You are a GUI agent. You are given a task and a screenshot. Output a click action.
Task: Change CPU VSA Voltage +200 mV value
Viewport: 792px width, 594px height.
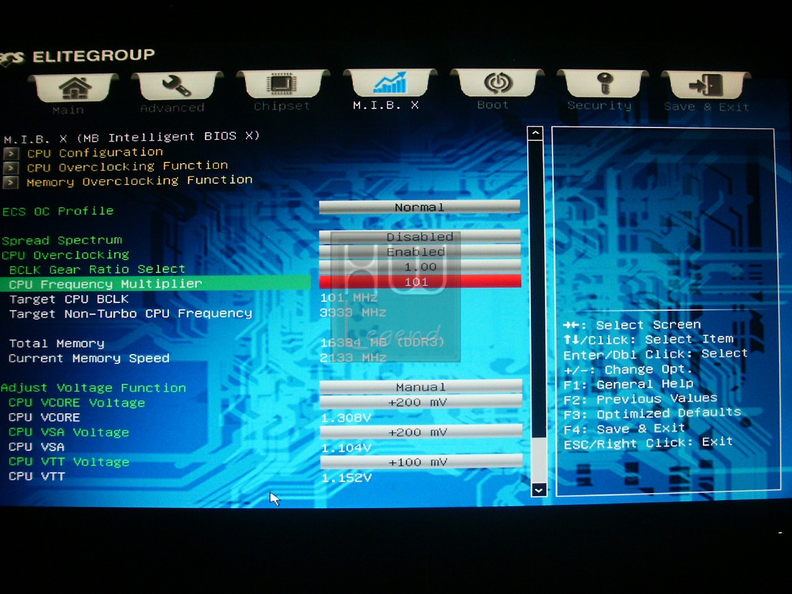pos(421,432)
